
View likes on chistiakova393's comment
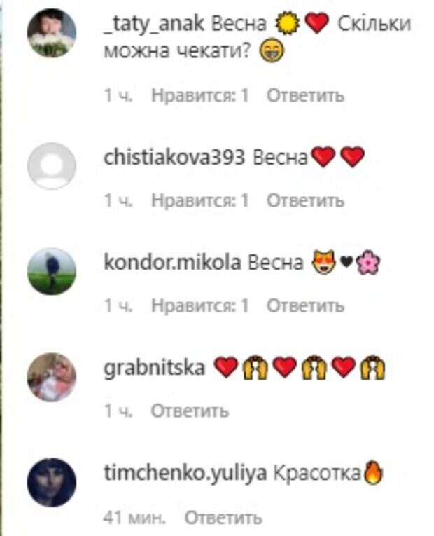tap(200, 200)
